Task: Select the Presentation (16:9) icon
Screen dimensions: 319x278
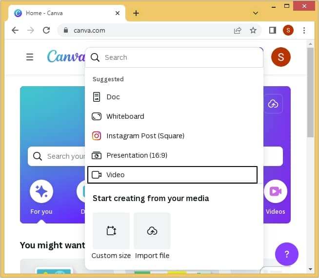Action: 97,155
